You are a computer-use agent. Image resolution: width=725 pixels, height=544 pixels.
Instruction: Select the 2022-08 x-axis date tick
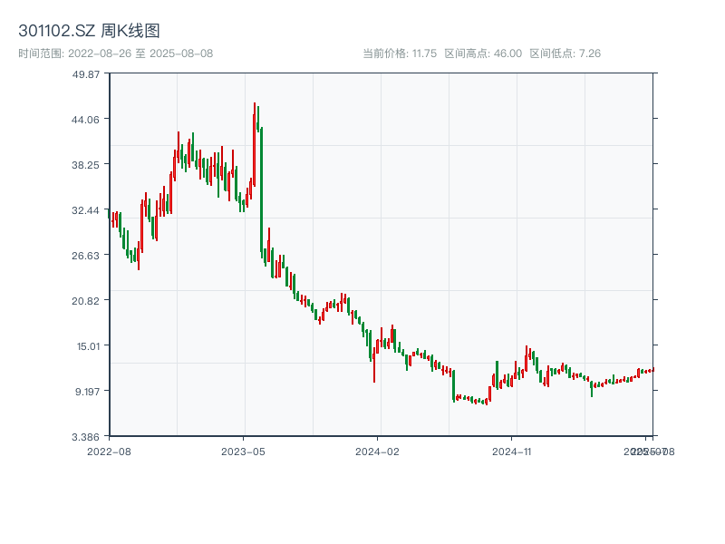[109, 450]
